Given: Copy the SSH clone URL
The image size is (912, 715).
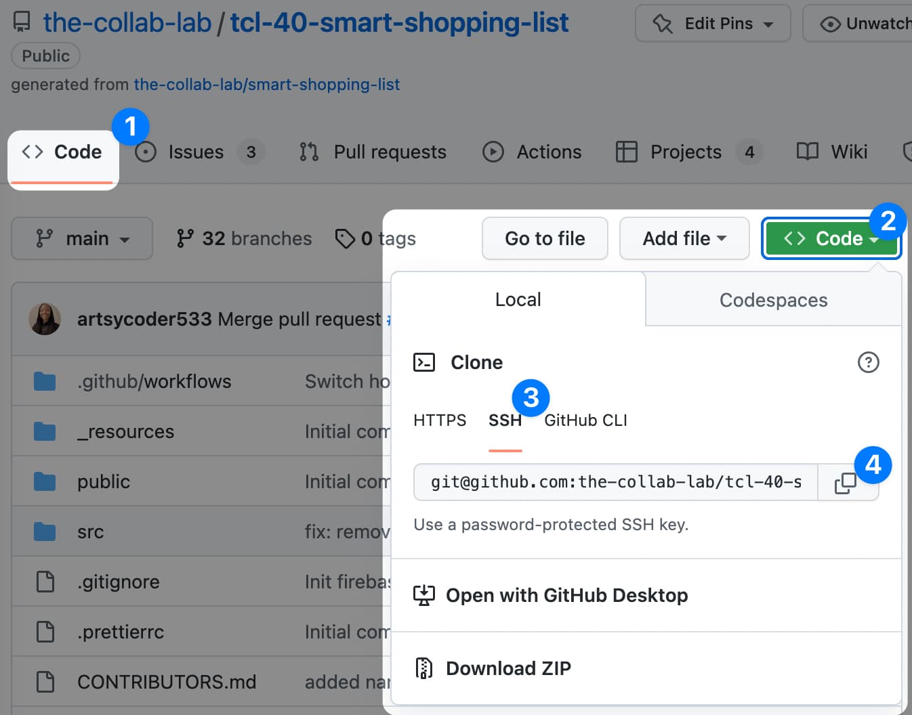Looking at the screenshot, I should pyautogui.click(x=847, y=482).
